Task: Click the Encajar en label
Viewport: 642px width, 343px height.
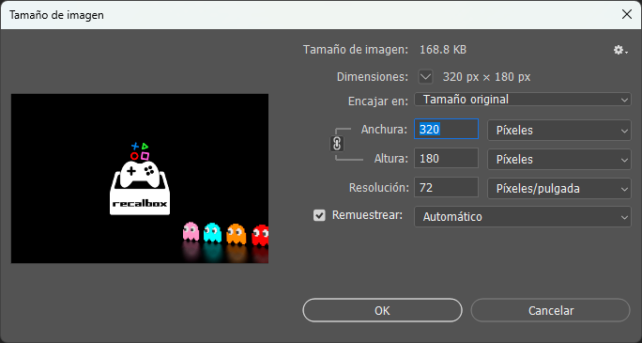Action: point(378,101)
